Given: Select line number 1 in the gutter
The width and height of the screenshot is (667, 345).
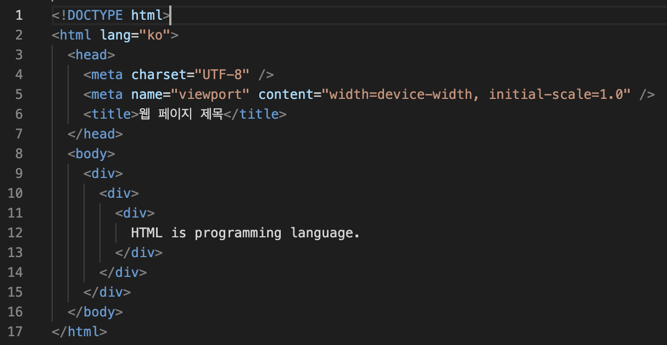Looking at the screenshot, I should click(x=19, y=15).
